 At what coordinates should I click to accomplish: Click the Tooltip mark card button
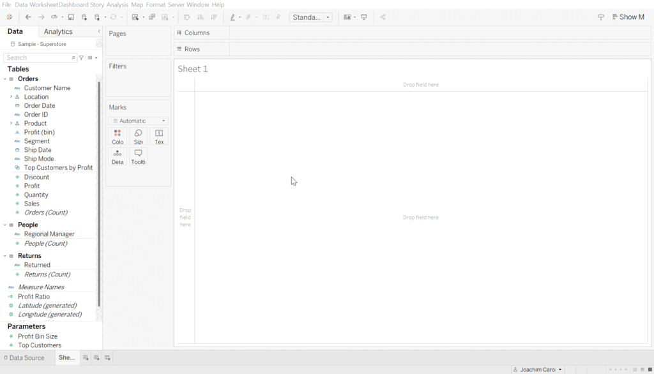(138, 157)
